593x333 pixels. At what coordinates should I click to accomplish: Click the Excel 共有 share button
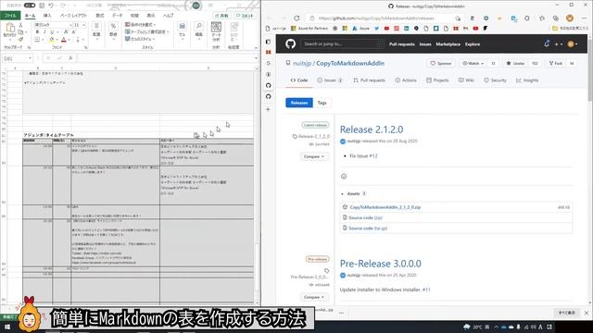click(x=221, y=16)
